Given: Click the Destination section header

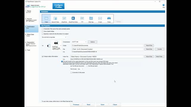Looking at the screenshot, I should tap(103, 12).
